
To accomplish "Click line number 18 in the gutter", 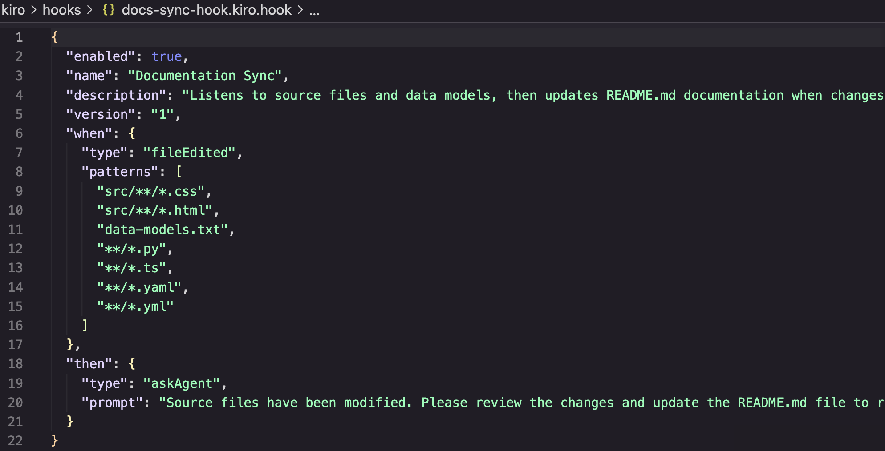I will click(16, 364).
